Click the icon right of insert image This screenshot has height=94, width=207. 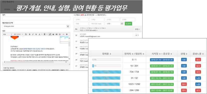click(56, 34)
